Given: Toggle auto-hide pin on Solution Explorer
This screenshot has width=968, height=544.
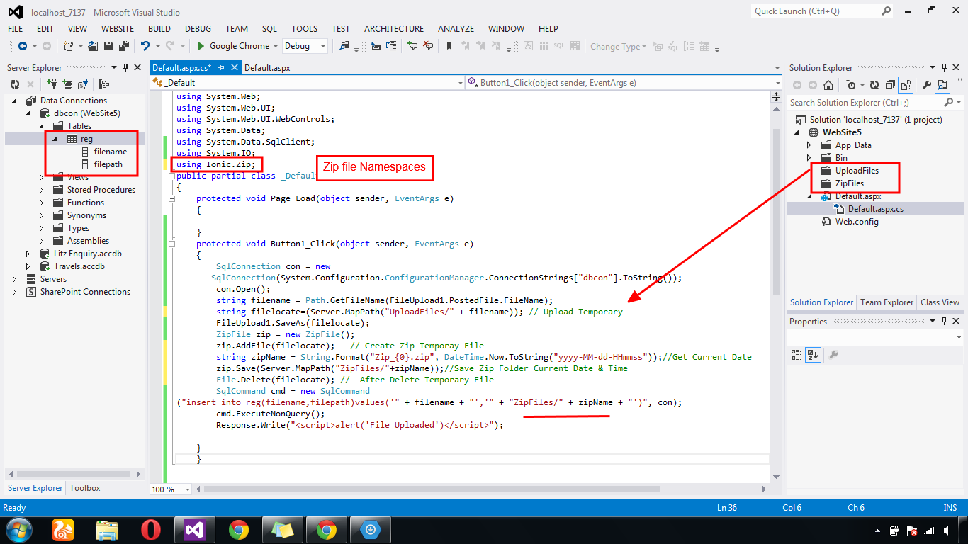Looking at the screenshot, I should [945, 67].
